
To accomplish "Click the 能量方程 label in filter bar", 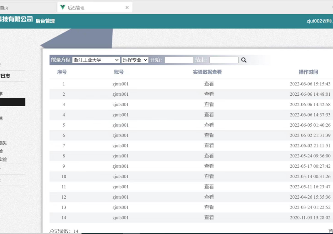I will (x=60, y=60).
